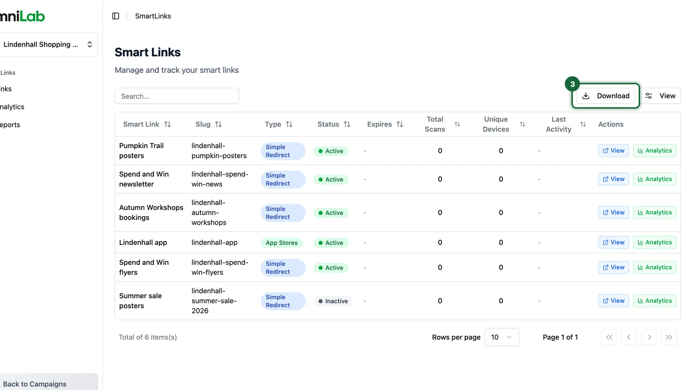
Task: Open Analytics for Spend and Win newsletter
Action: click(654, 179)
